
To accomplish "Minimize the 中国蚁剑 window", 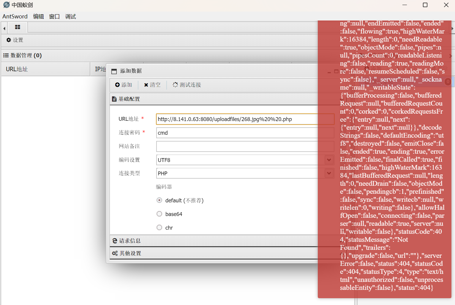I will (x=405, y=5).
